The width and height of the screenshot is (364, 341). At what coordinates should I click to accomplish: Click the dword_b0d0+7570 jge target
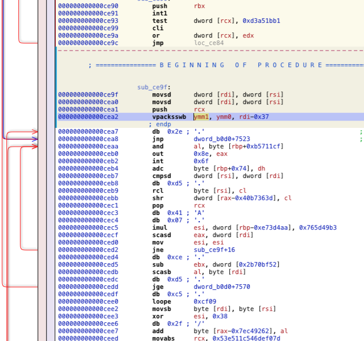pos(222,286)
